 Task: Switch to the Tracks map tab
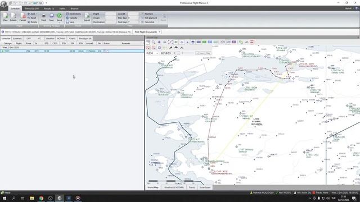click(x=192, y=187)
